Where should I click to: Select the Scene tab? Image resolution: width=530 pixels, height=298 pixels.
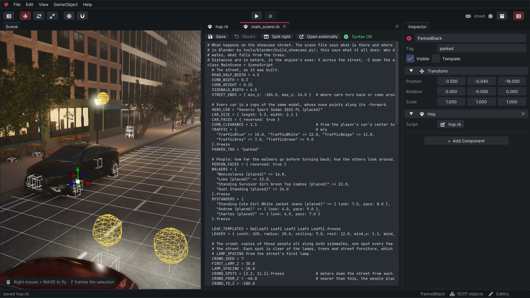[x=12, y=26]
